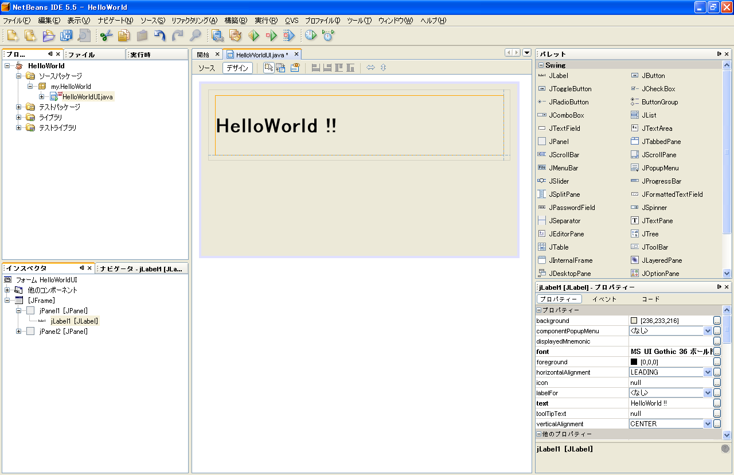Switch to ソース (Source) view
The image size is (734, 475).
(x=206, y=68)
